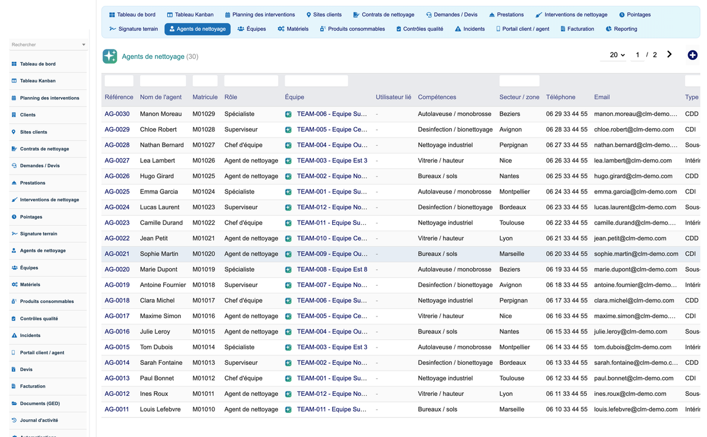This screenshot has width=707, height=437.
Task: Click the Demandes / Devis sidebar icon
Action: [14, 166]
